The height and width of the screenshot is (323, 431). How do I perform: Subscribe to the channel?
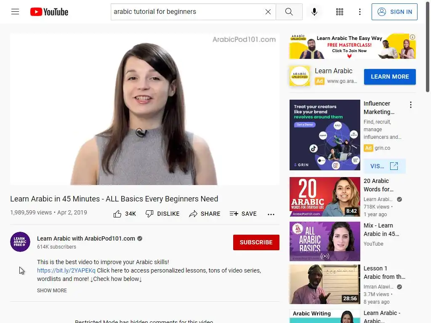(256, 242)
